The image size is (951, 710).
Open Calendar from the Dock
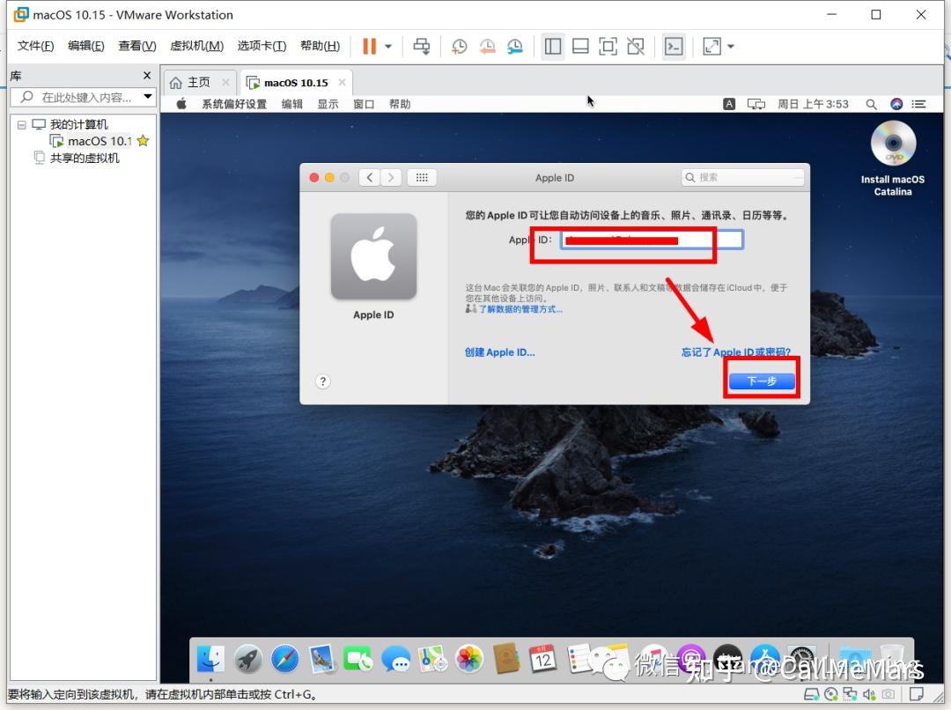coord(543,659)
